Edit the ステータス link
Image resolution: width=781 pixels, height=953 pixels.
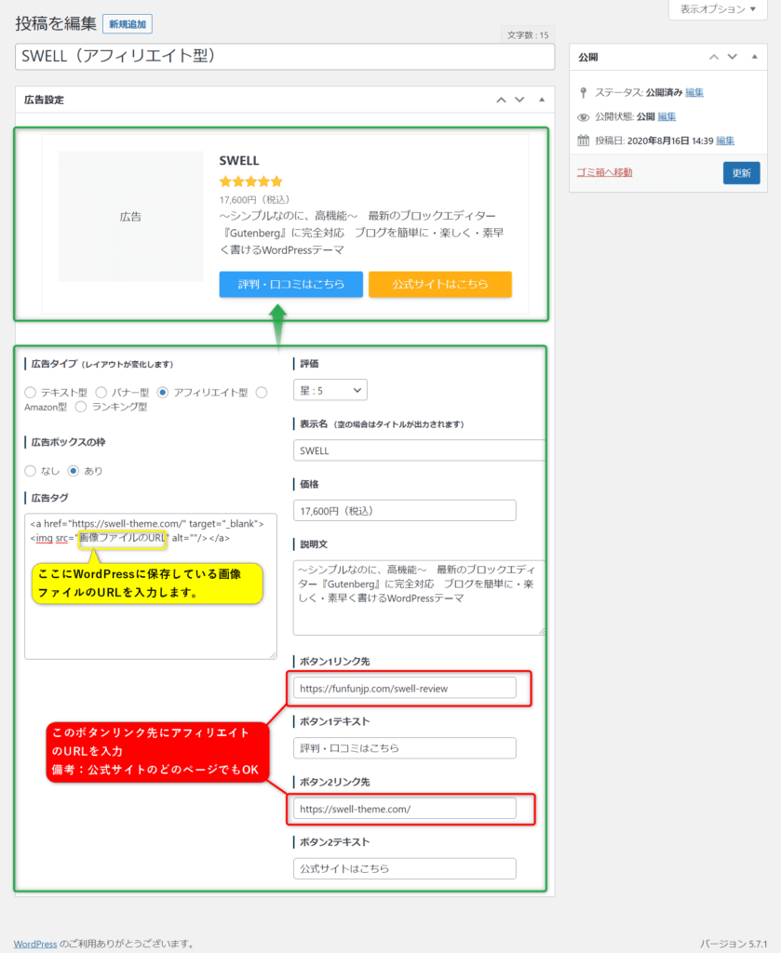pos(694,92)
